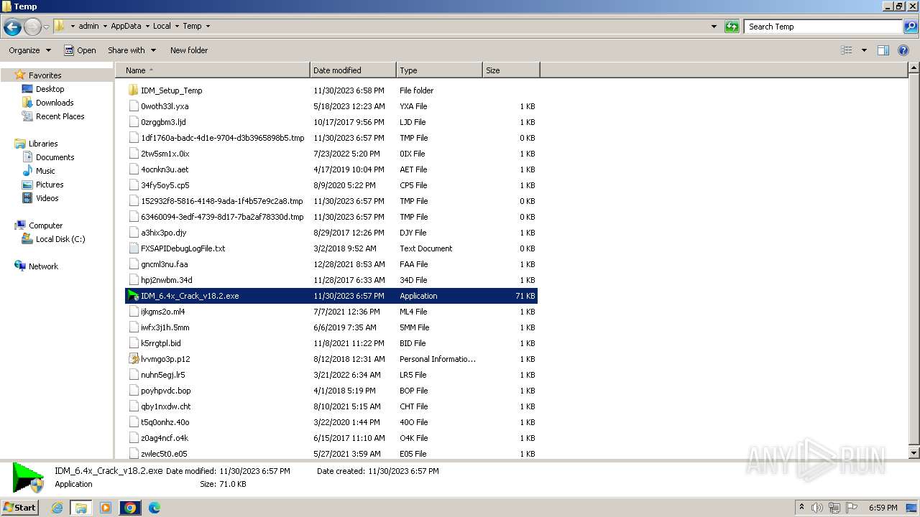Open Desktop in navigation pane
The height and width of the screenshot is (517, 920).
50,89
